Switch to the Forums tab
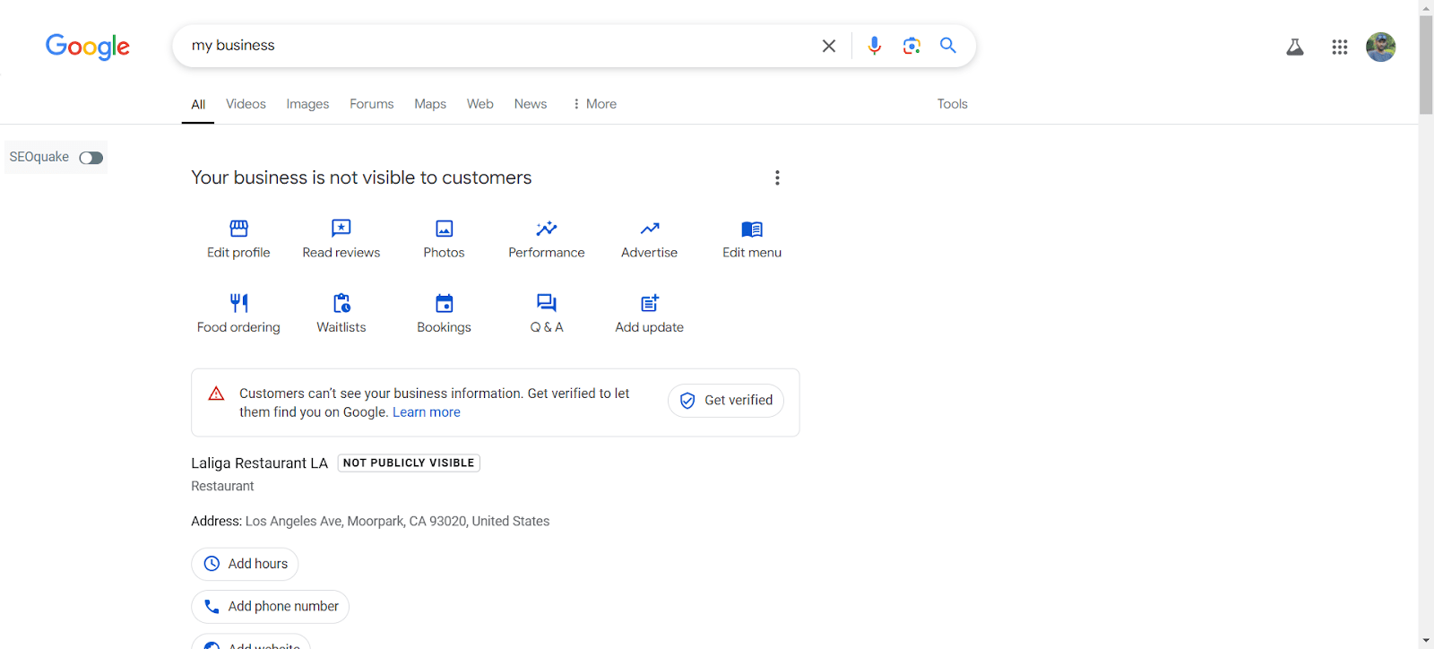The width and height of the screenshot is (1434, 649). click(x=372, y=104)
